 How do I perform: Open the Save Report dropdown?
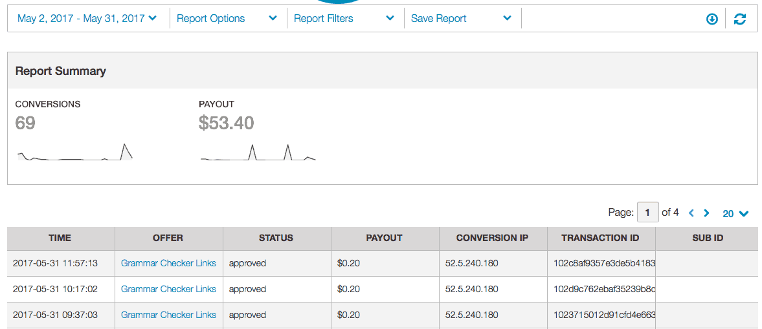461,19
